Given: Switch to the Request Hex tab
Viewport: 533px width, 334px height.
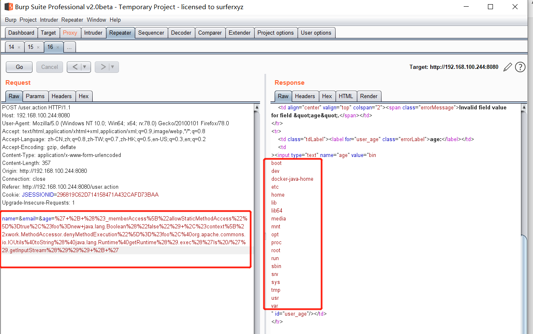Looking at the screenshot, I should (x=84, y=96).
